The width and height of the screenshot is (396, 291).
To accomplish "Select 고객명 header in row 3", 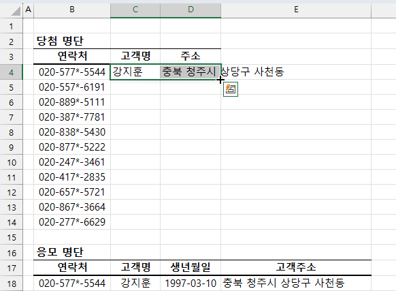I will coord(135,56).
